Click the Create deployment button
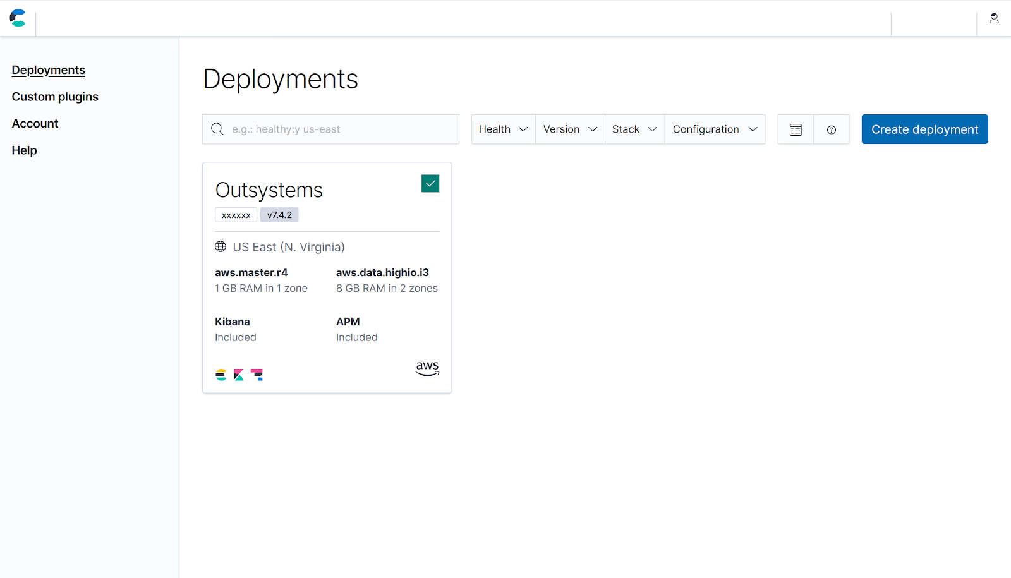Screen dimensions: 1011x578 click(x=925, y=129)
